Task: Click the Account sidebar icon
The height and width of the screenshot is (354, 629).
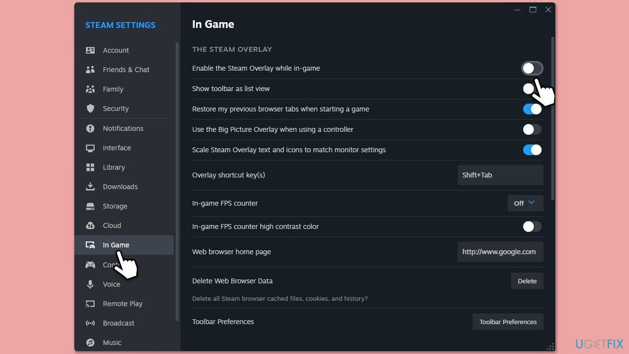Action: (x=90, y=50)
